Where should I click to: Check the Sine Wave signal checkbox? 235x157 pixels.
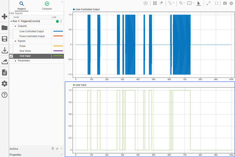(x=11, y=51)
